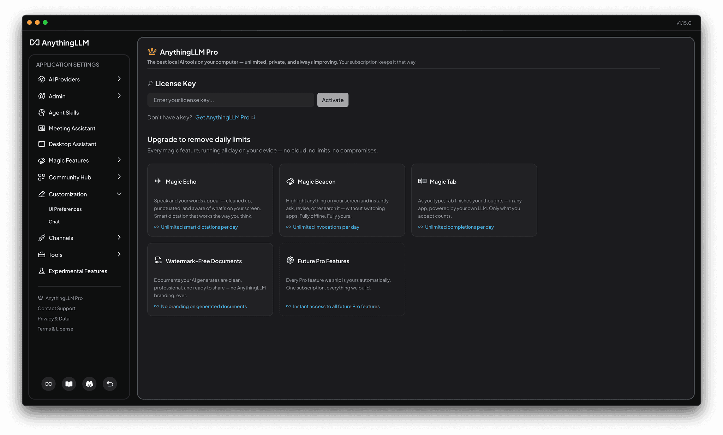Click the Watermark-Free Documents card title

(x=204, y=261)
